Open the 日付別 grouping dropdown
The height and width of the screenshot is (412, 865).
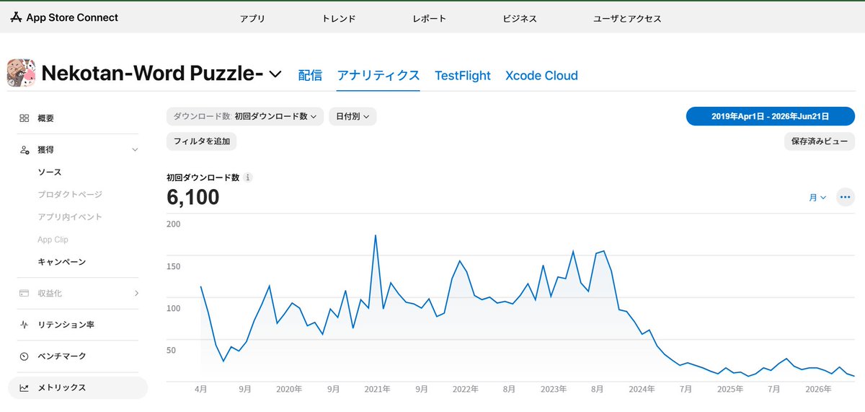(352, 116)
